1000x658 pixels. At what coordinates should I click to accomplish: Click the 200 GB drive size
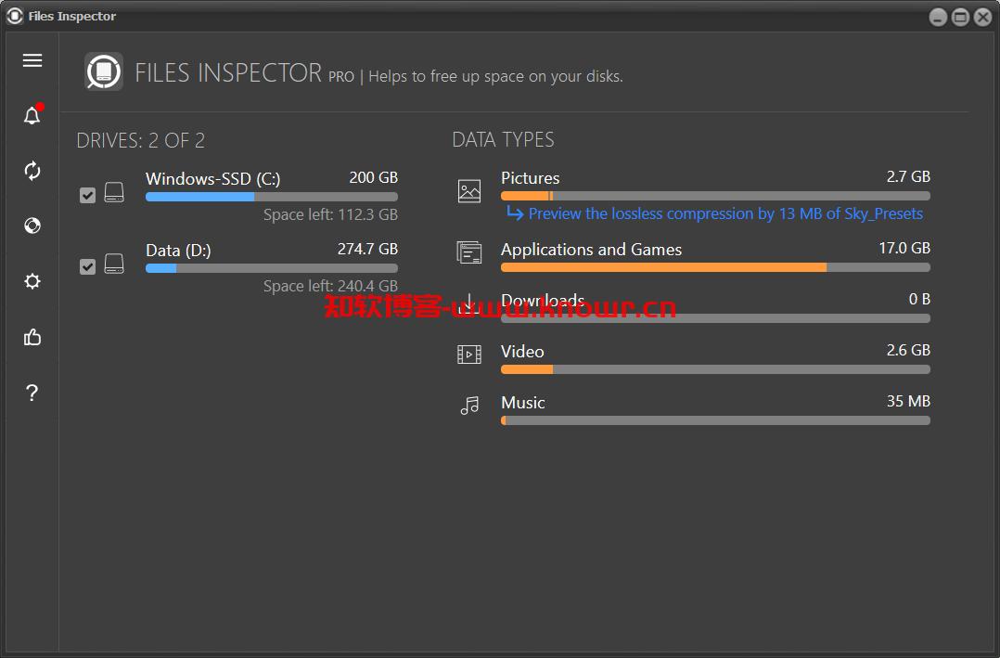pos(374,177)
